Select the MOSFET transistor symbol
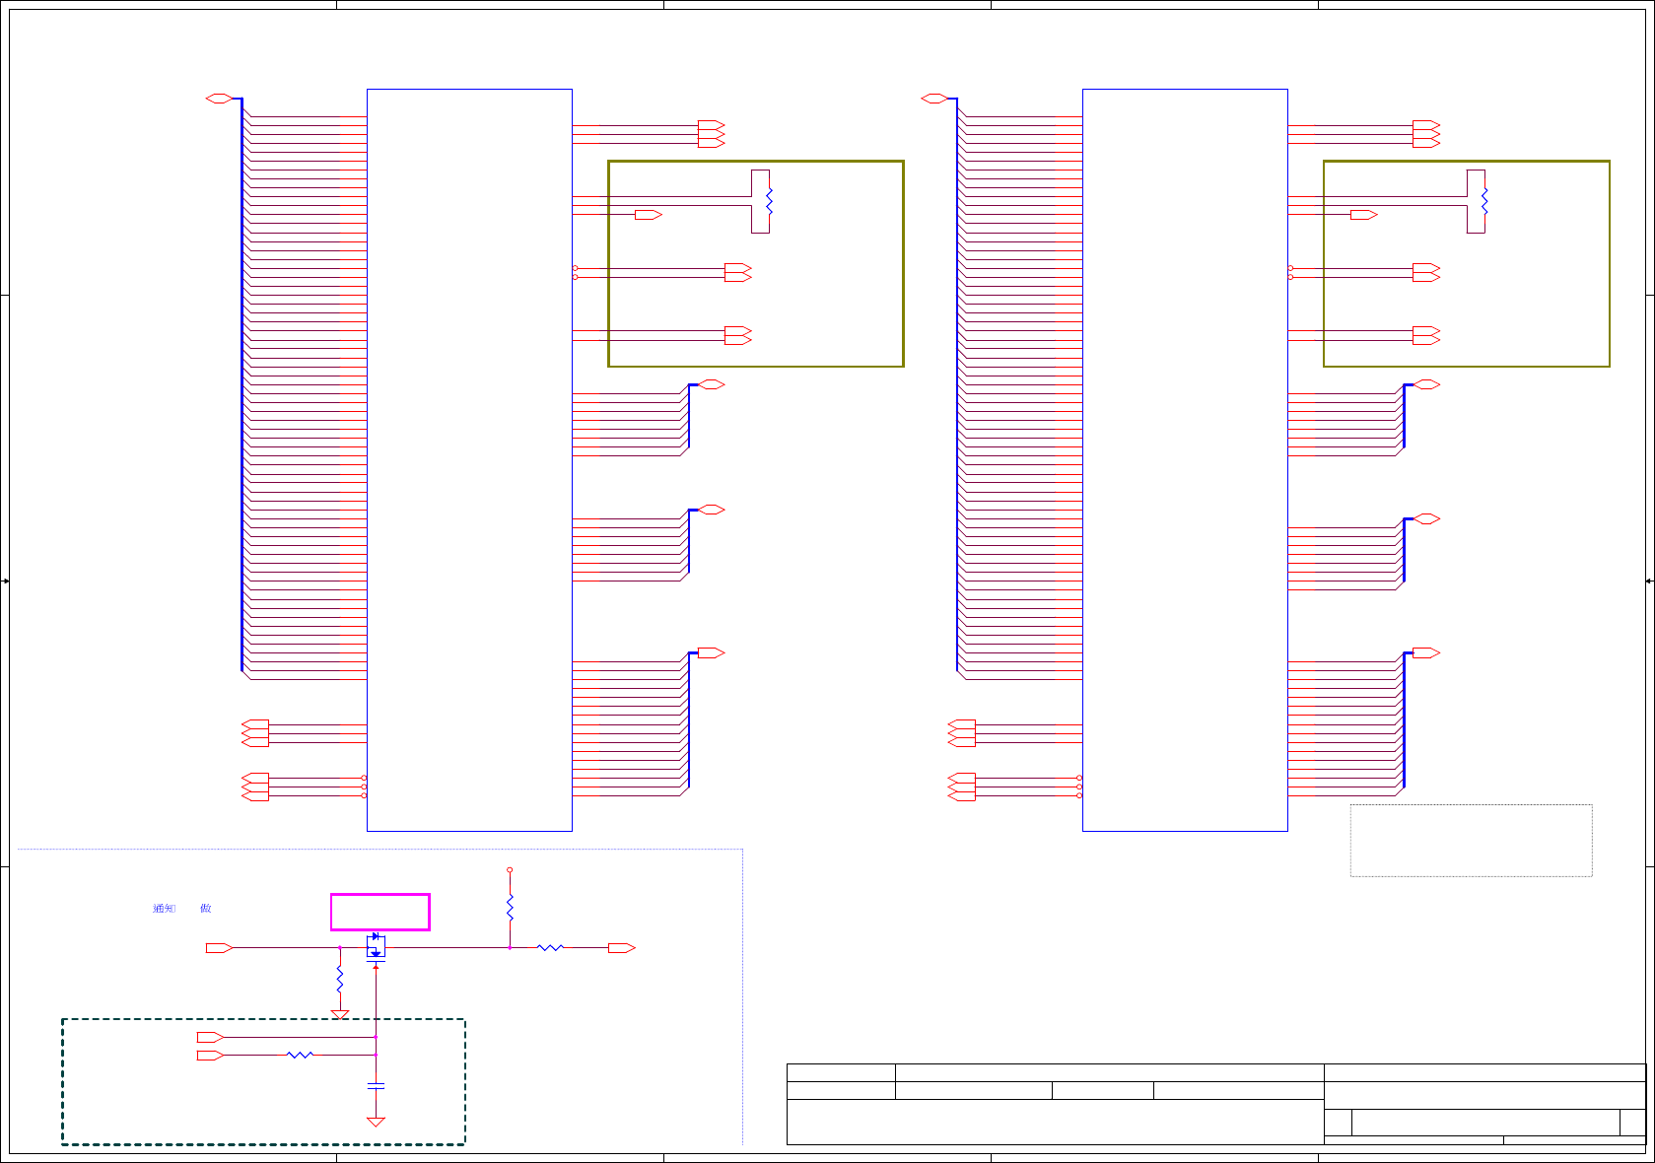This screenshot has width=1655, height=1163. coord(376,946)
